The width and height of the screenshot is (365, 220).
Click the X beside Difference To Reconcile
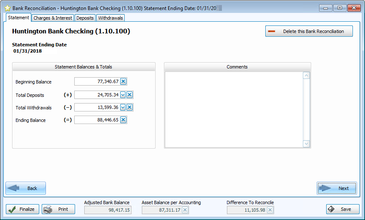coord(270,210)
